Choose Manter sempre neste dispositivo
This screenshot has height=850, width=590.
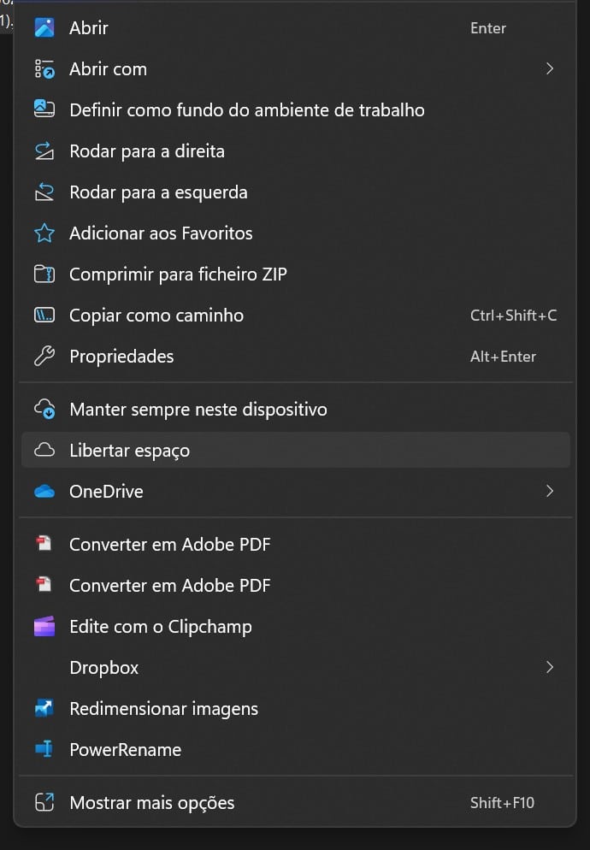(198, 410)
